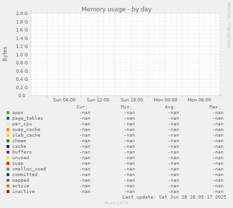Click the green apps legend swatch
This screenshot has width=233, height=208.
8,113
